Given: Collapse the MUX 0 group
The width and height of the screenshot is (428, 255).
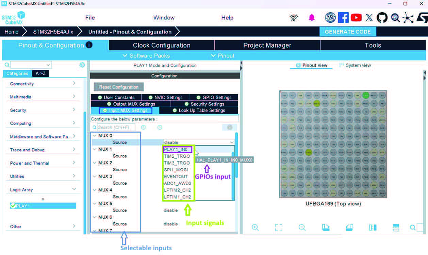Looking at the screenshot, I should pyautogui.click(x=95, y=136).
